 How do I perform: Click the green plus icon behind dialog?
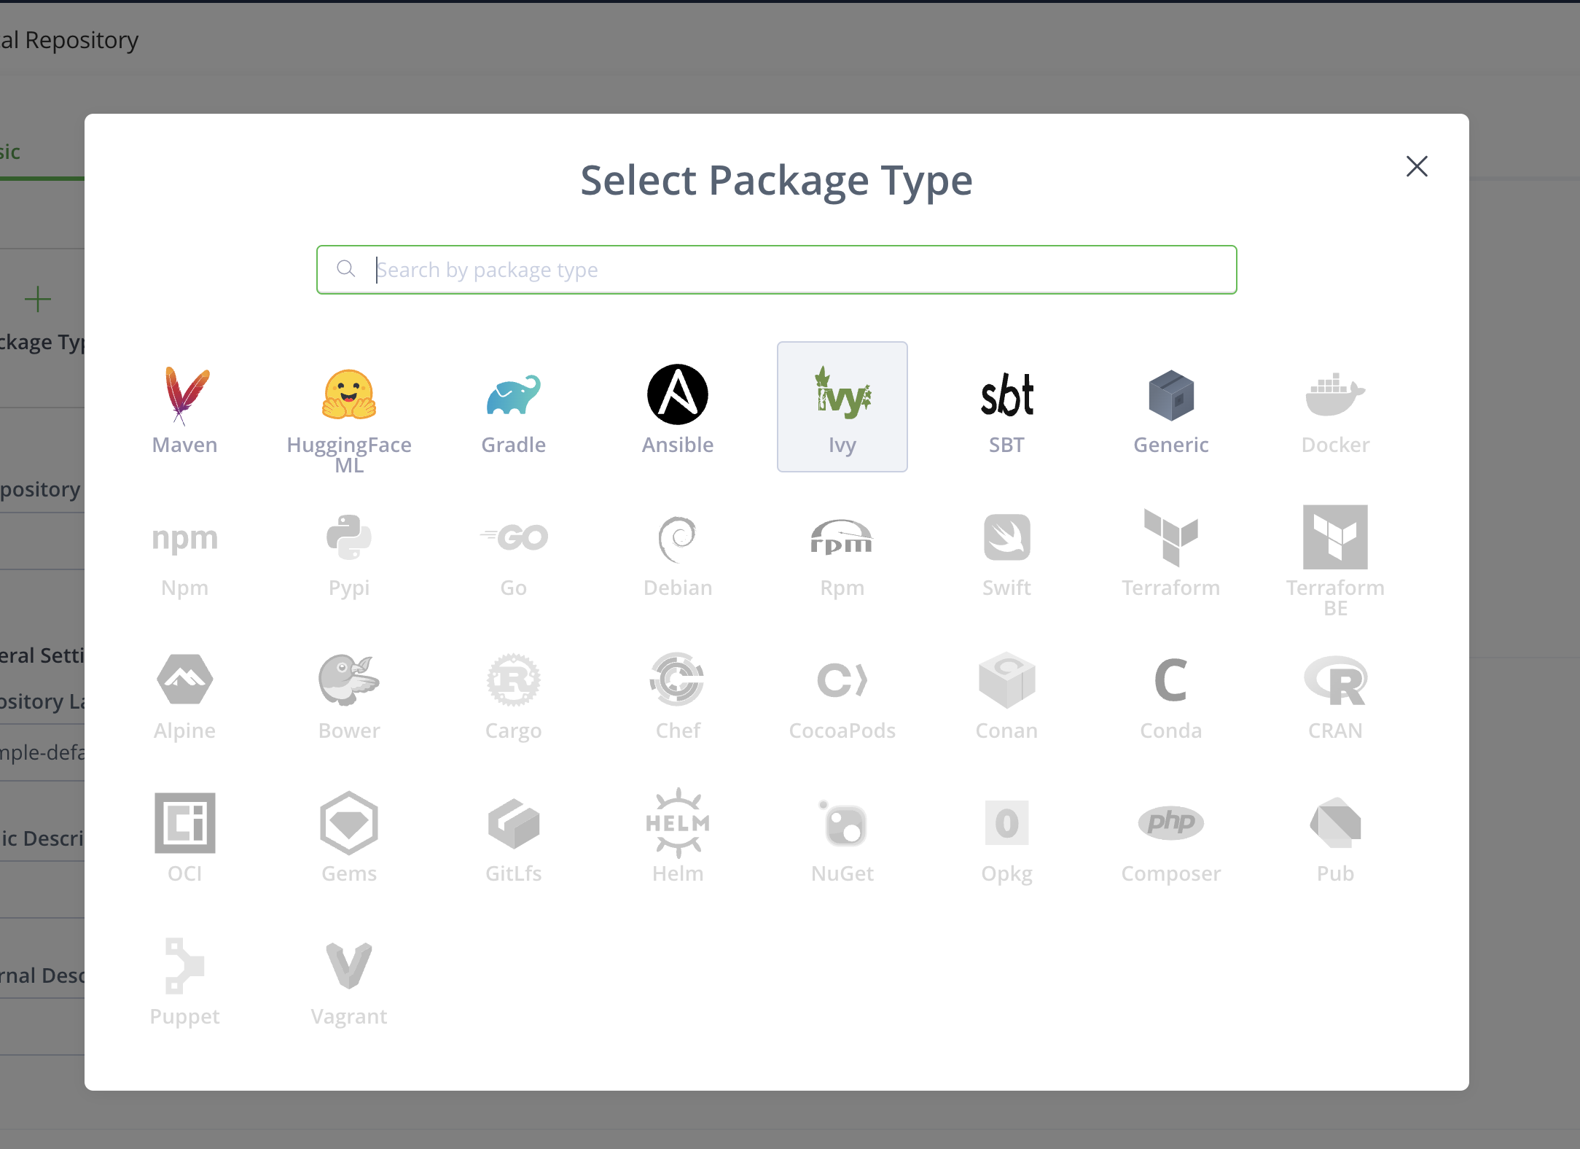[x=37, y=300]
